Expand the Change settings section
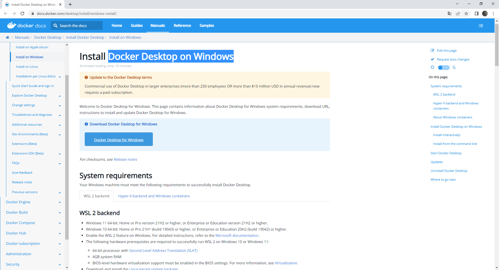 (x=60, y=106)
